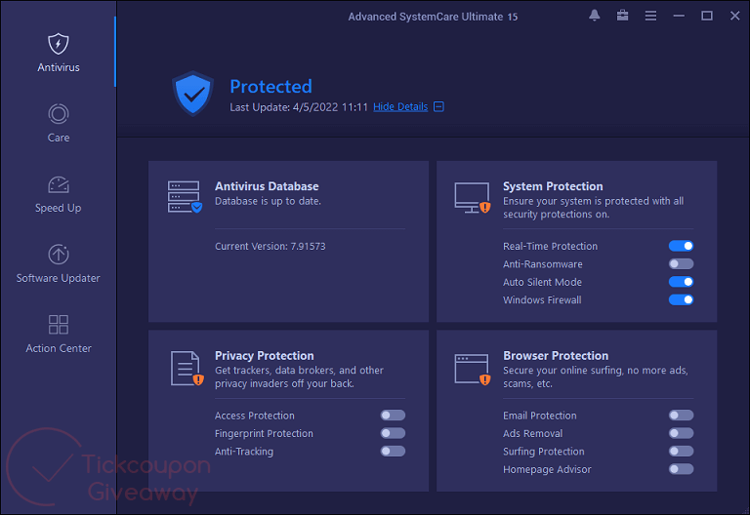This screenshot has width=750, height=515.
Task: Switch on Surfing Protection toggle
Action: [x=681, y=451]
